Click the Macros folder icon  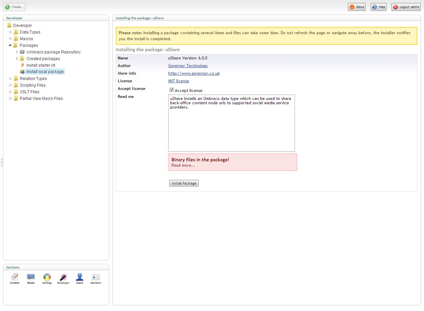[x=16, y=39]
